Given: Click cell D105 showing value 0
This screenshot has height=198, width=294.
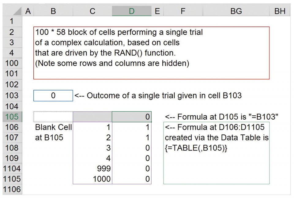Looking at the screenshot, I should tap(132, 117).
